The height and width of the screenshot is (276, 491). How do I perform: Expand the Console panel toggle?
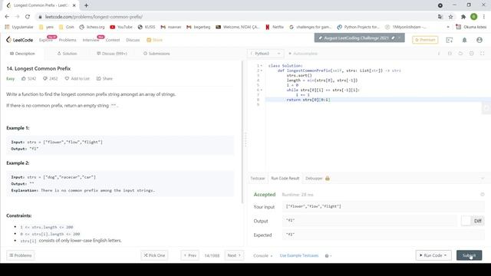[262, 255]
